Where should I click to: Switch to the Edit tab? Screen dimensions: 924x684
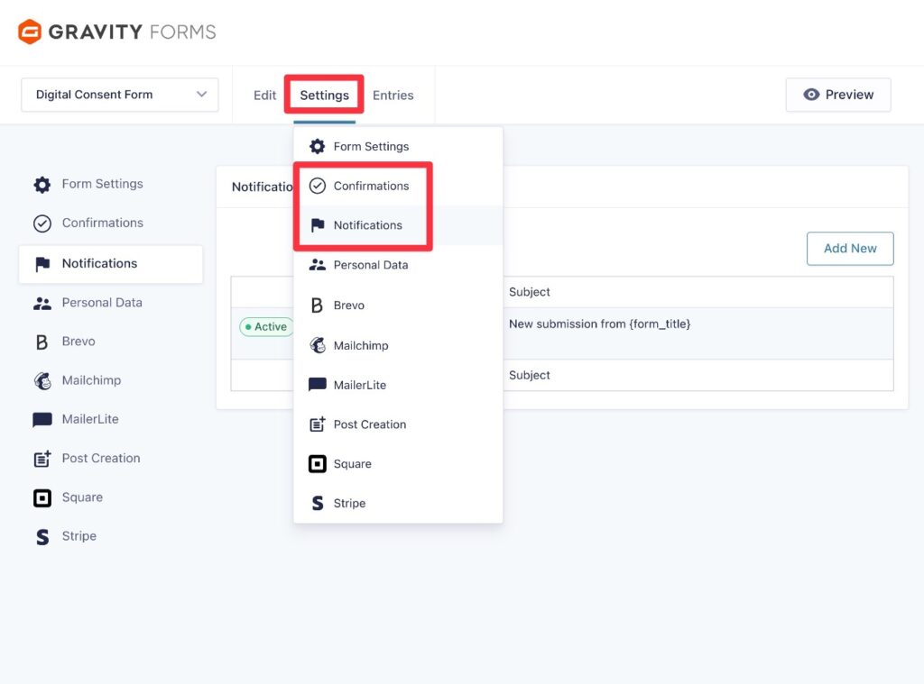263,95
